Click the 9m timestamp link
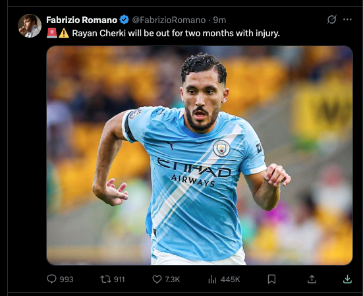The image size is (363, 296). 219,20
